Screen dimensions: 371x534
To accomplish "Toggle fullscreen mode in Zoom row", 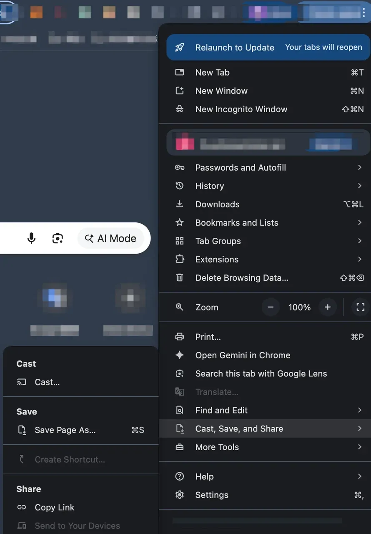I will pos(360,307).
